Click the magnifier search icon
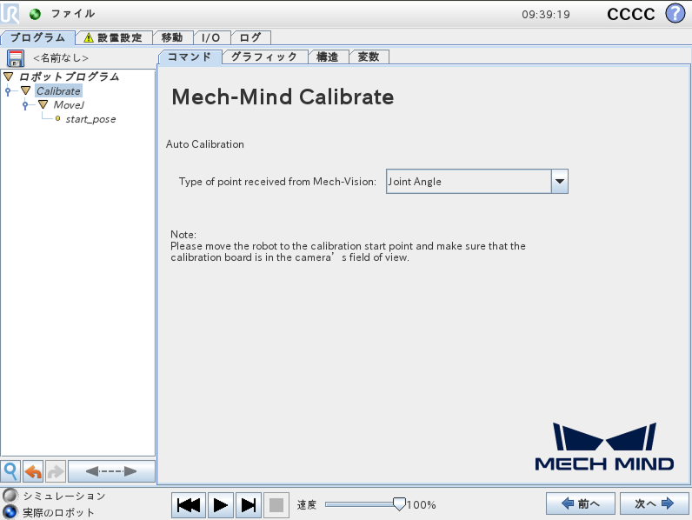This screenshot has height=520, width=692. (x=10, y=471)
